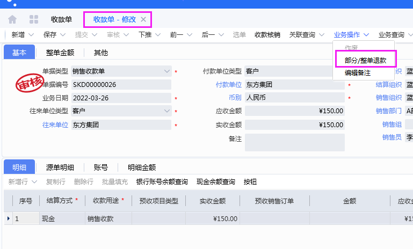Select row 1 indicator arrow in grid
The height and width of the screenshot is (249, 413).
[8, 218]
